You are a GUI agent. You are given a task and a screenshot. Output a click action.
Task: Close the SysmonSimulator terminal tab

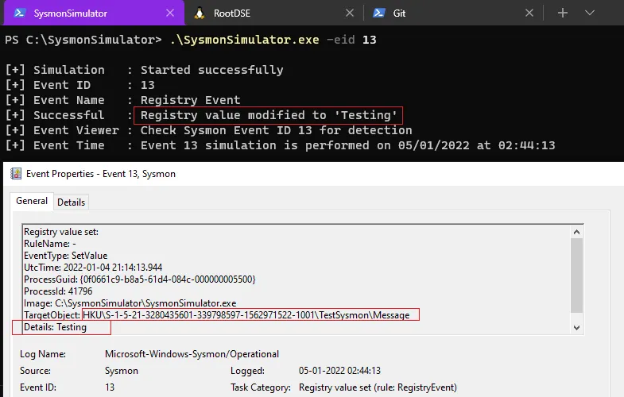click(x=169, y=13)
